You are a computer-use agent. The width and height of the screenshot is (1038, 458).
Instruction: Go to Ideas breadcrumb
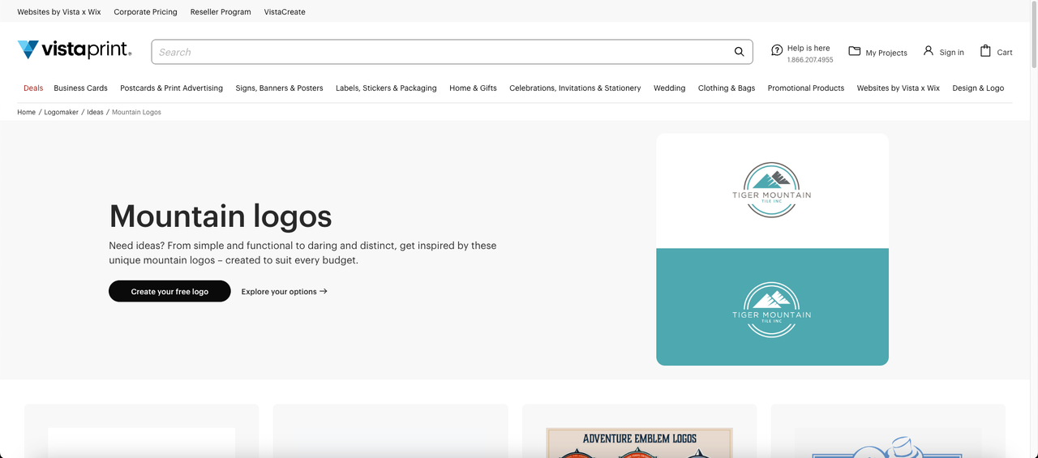tap(95, 112)
